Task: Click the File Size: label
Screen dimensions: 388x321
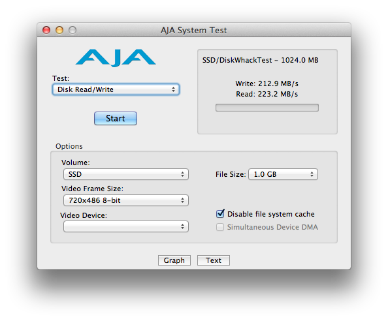Action: click(x=231, y=174)
